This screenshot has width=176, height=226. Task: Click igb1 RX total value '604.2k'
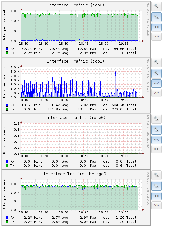point(118,105)
